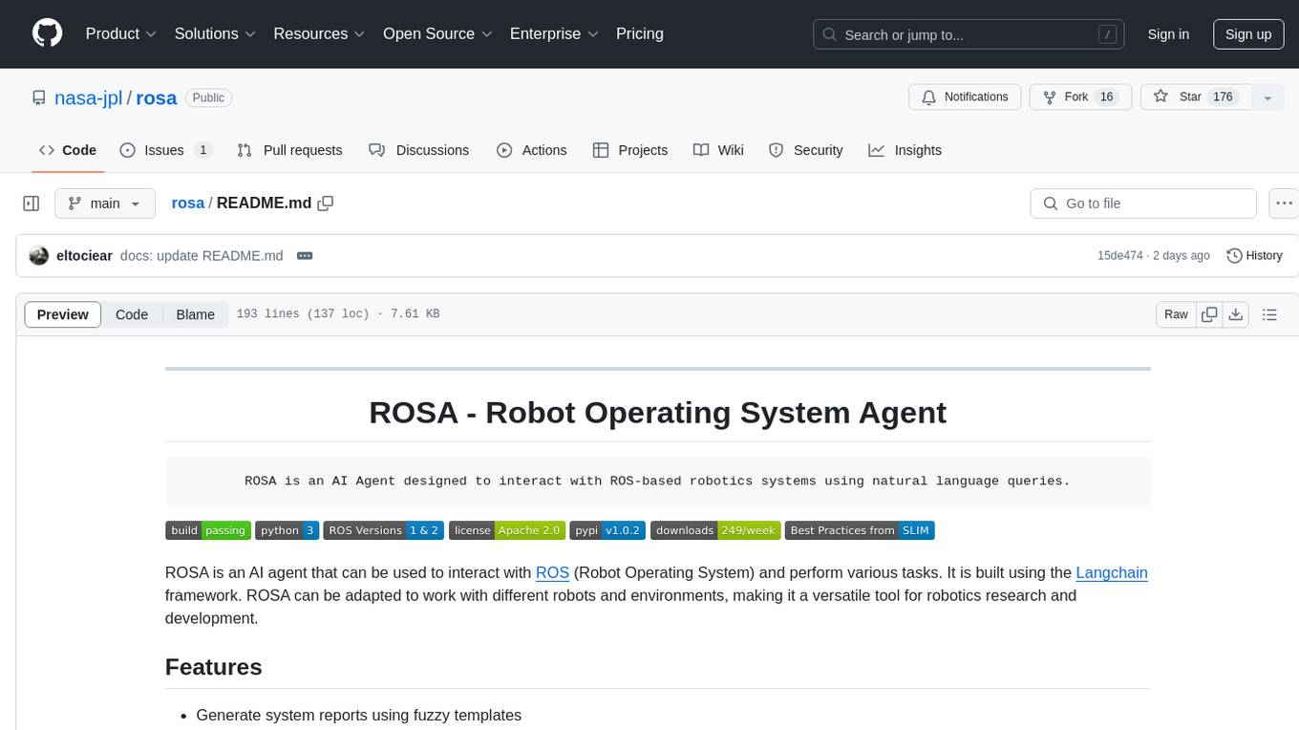Open the Raw file view

pos(1176,314)
